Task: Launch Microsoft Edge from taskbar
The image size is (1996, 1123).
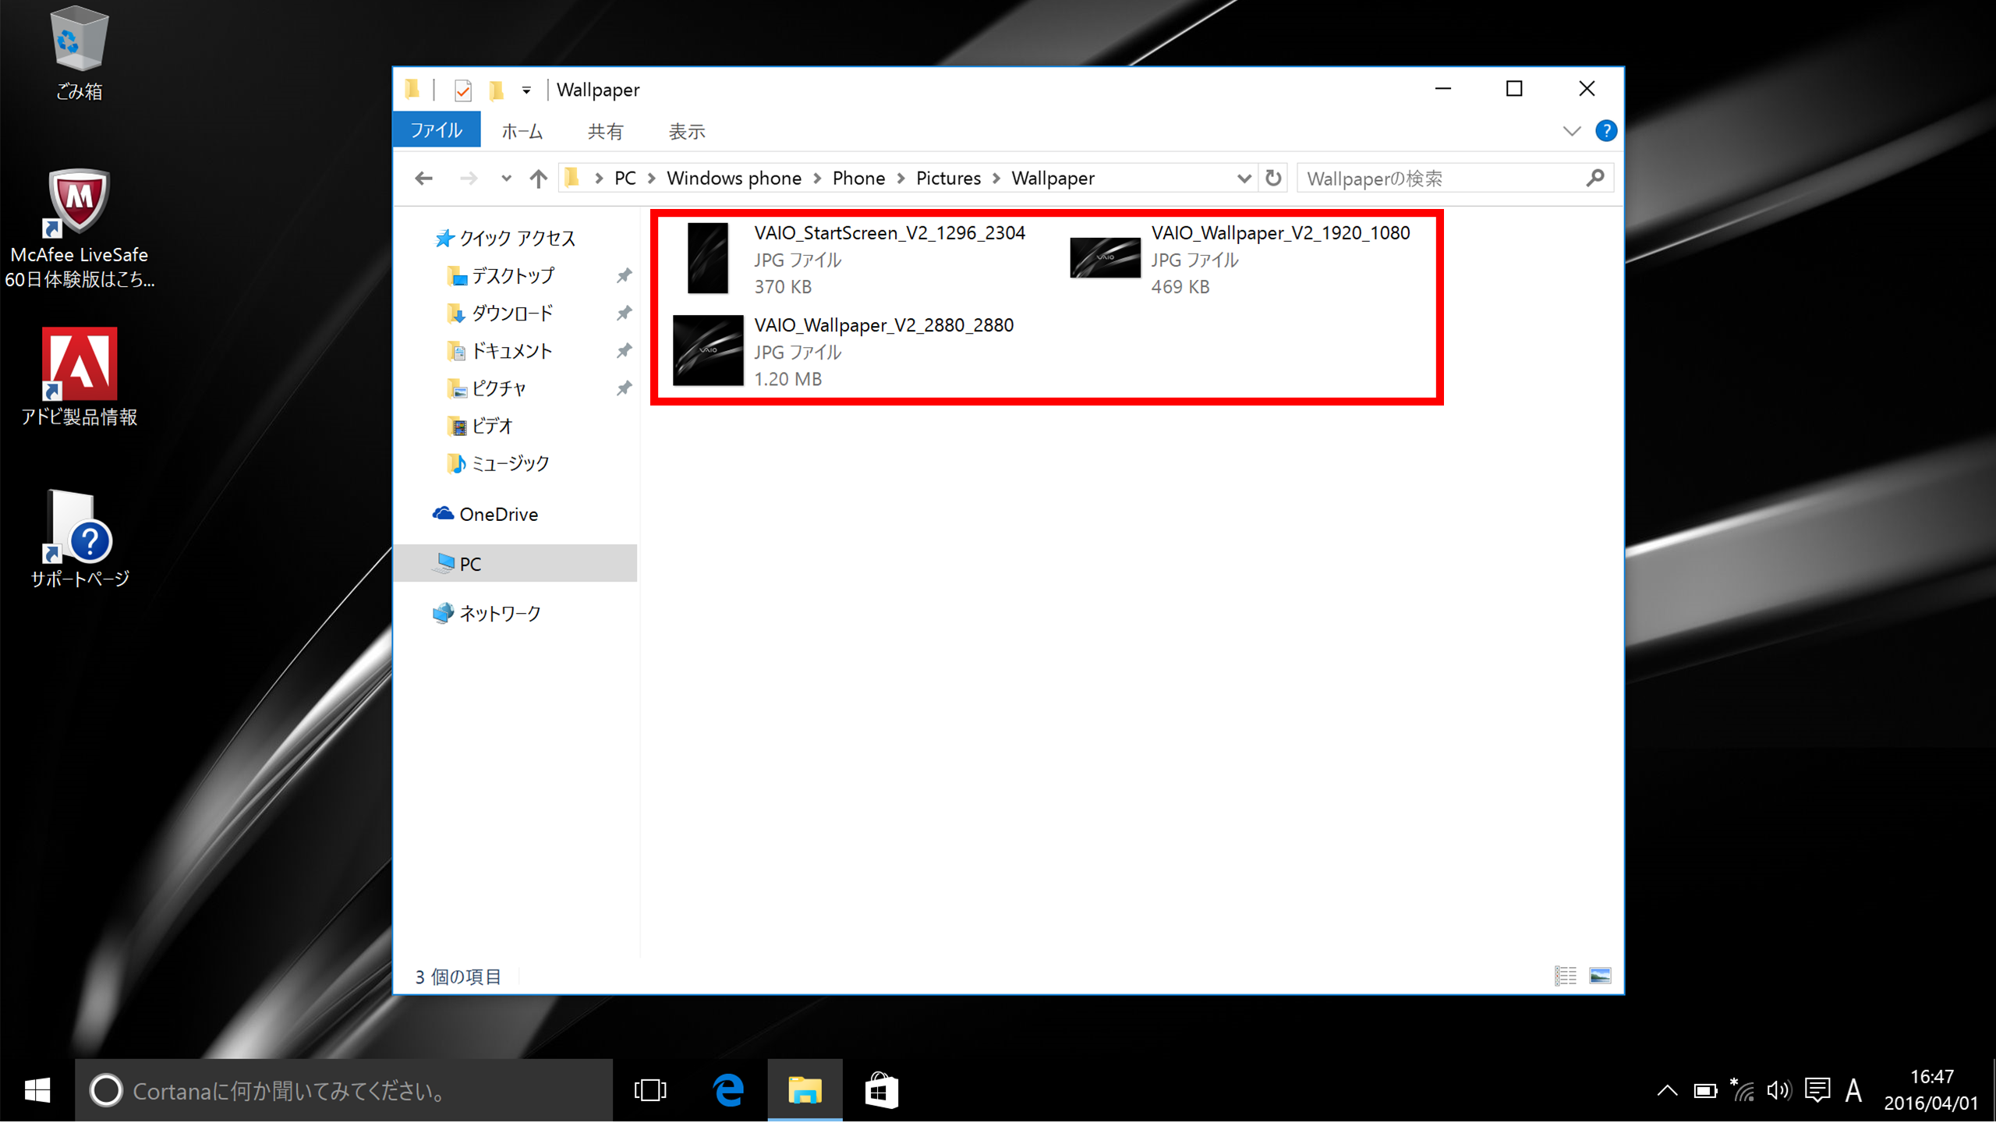Action: coord(728,1090)
